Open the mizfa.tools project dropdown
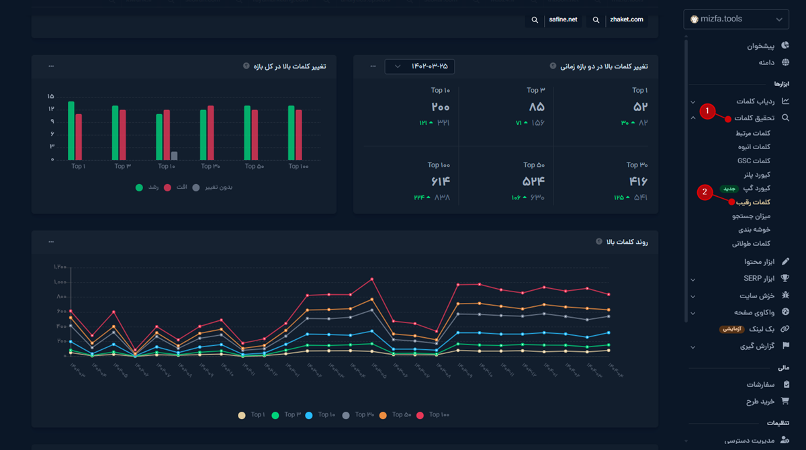The width and height of the screenshot is (806, 450). coord(735,19)
